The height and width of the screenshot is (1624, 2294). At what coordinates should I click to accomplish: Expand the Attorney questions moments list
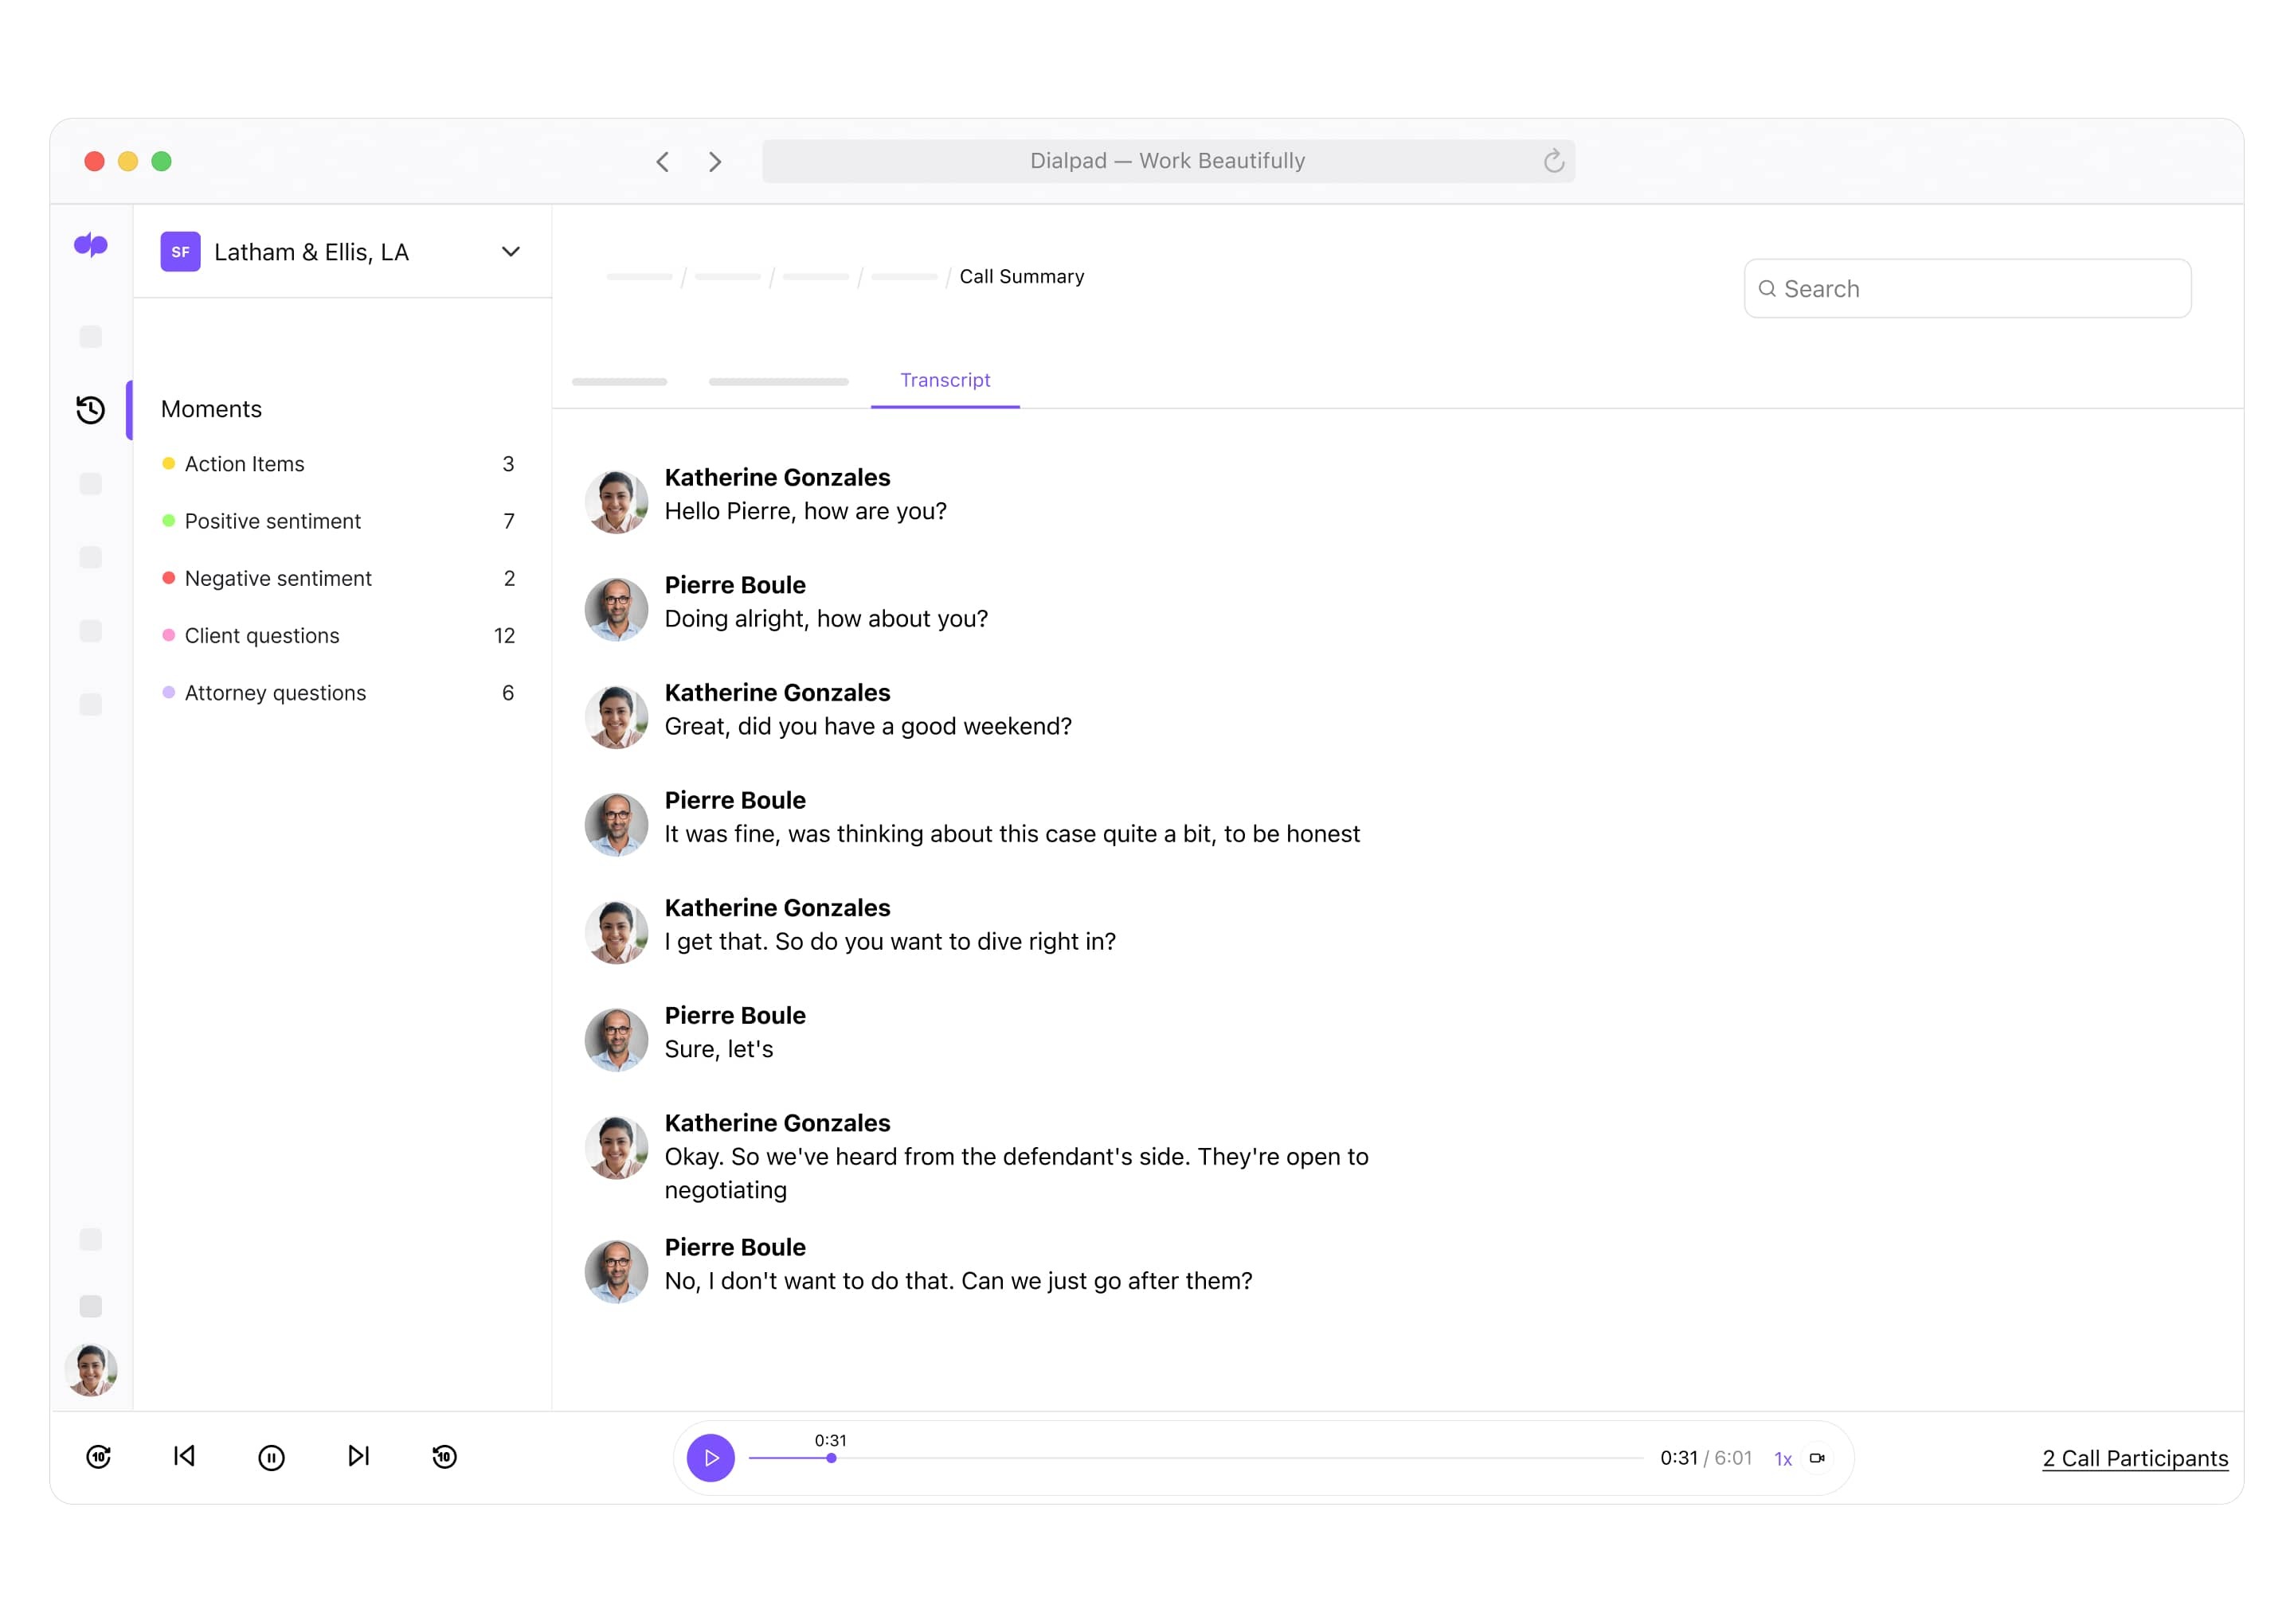point(275,692)
